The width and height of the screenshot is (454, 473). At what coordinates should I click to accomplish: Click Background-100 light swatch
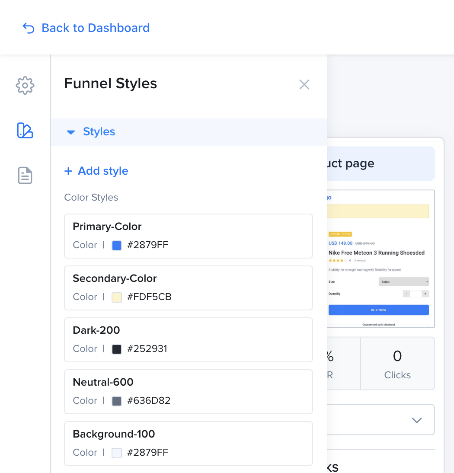tap(117, 453)
